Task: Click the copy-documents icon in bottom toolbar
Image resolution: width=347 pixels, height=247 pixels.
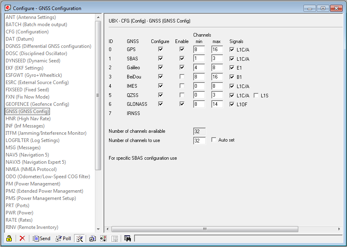Action: point(93,238)
